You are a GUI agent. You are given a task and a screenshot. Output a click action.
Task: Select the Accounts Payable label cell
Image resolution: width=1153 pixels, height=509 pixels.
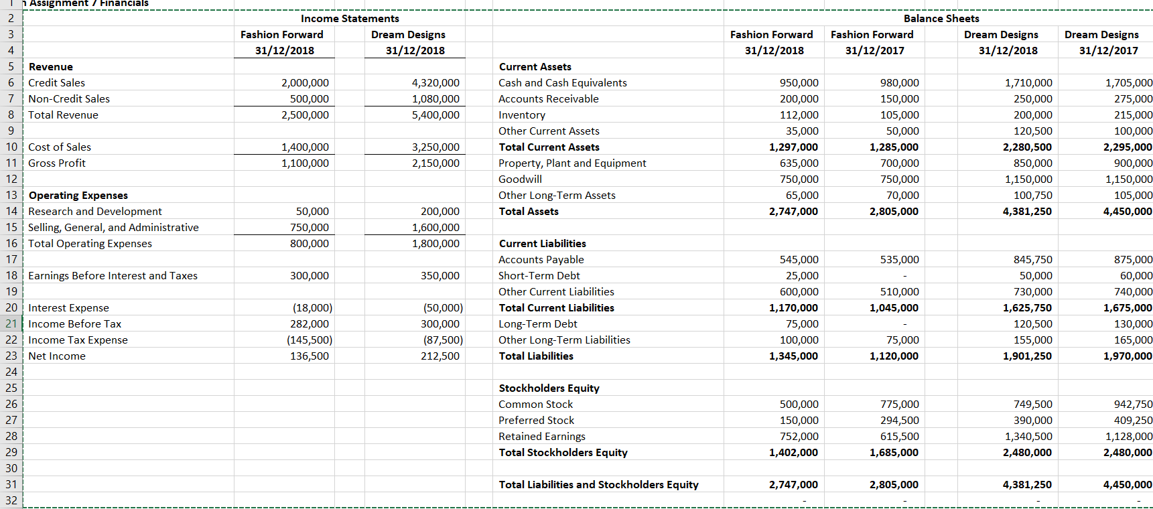[x=608, y=259]
